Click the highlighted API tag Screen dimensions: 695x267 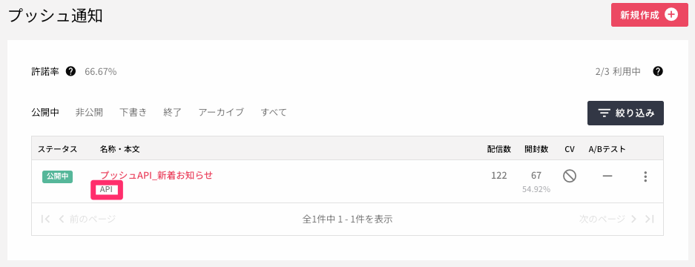[x=106, y=190]
